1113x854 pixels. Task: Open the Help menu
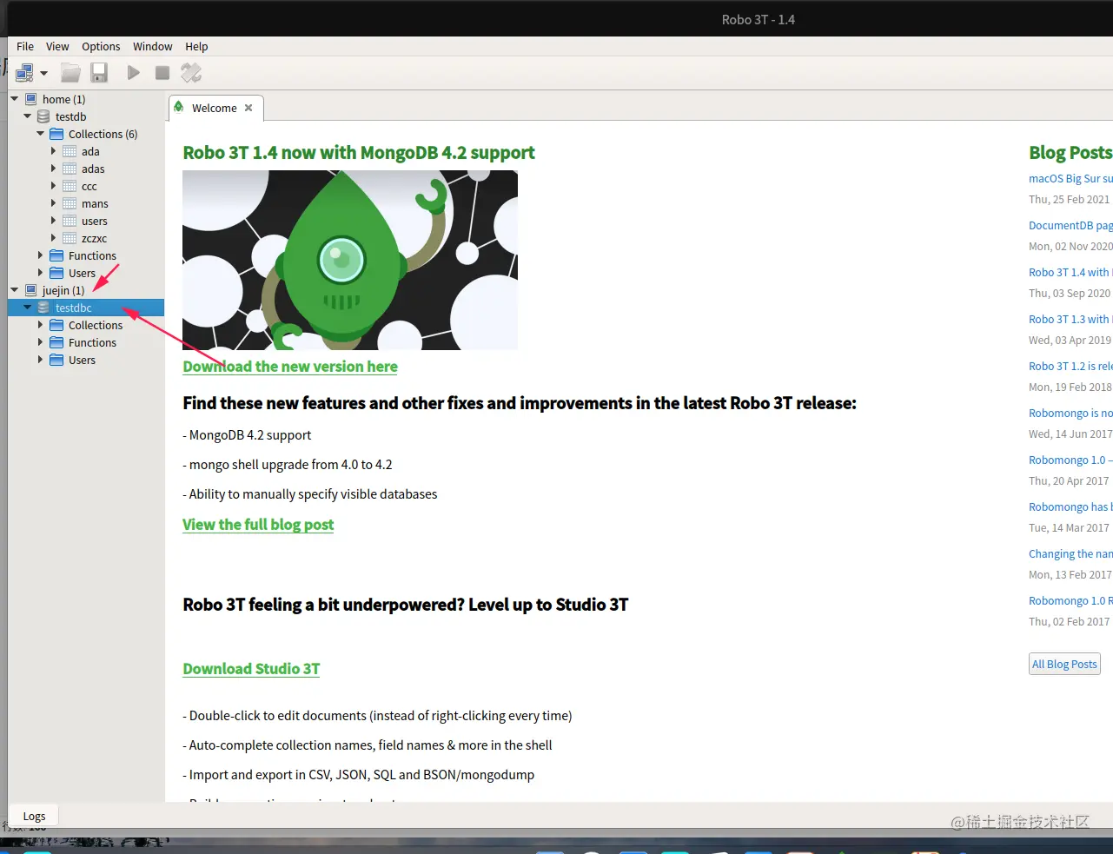196,47
